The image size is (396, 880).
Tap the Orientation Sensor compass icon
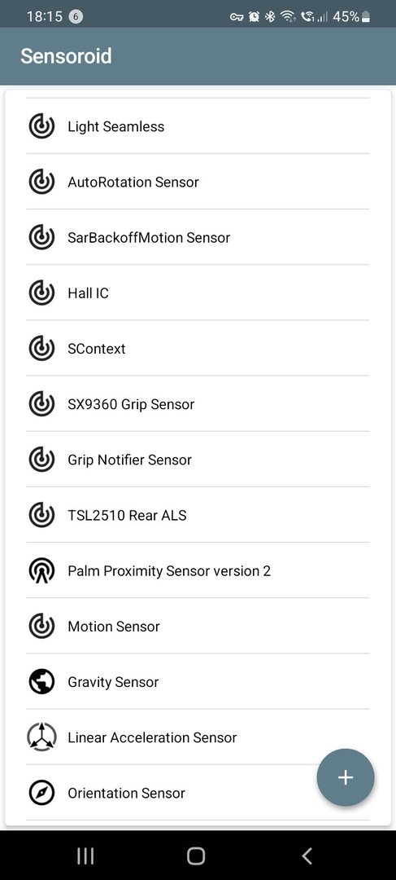(x=42, y=793)
